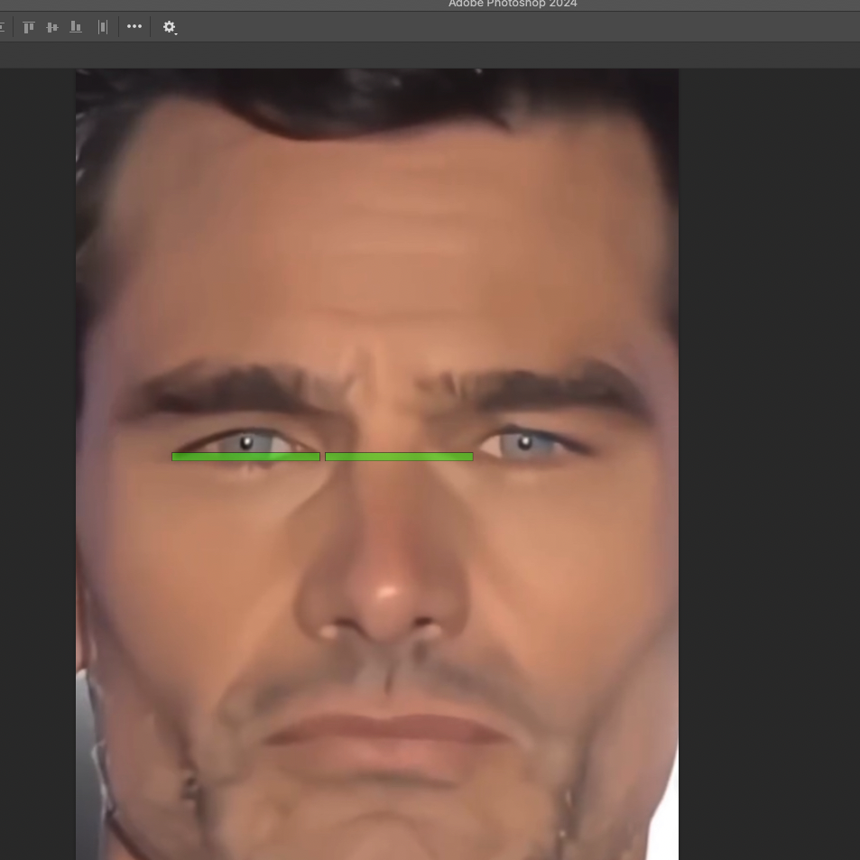Image resolution: width=860 pixels, height=860 pixels.
Task: Click the Align top edges icon
Action: pyautogui.click(x=29, y=27)
